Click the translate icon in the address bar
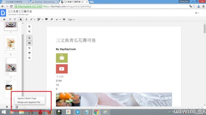The image size is (206, 115). click(191, 6)
